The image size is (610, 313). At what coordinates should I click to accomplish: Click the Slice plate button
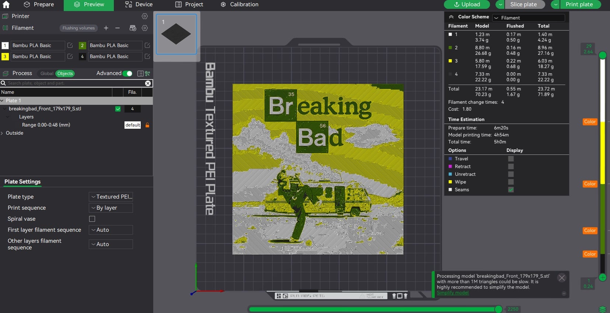click(525, 4)
